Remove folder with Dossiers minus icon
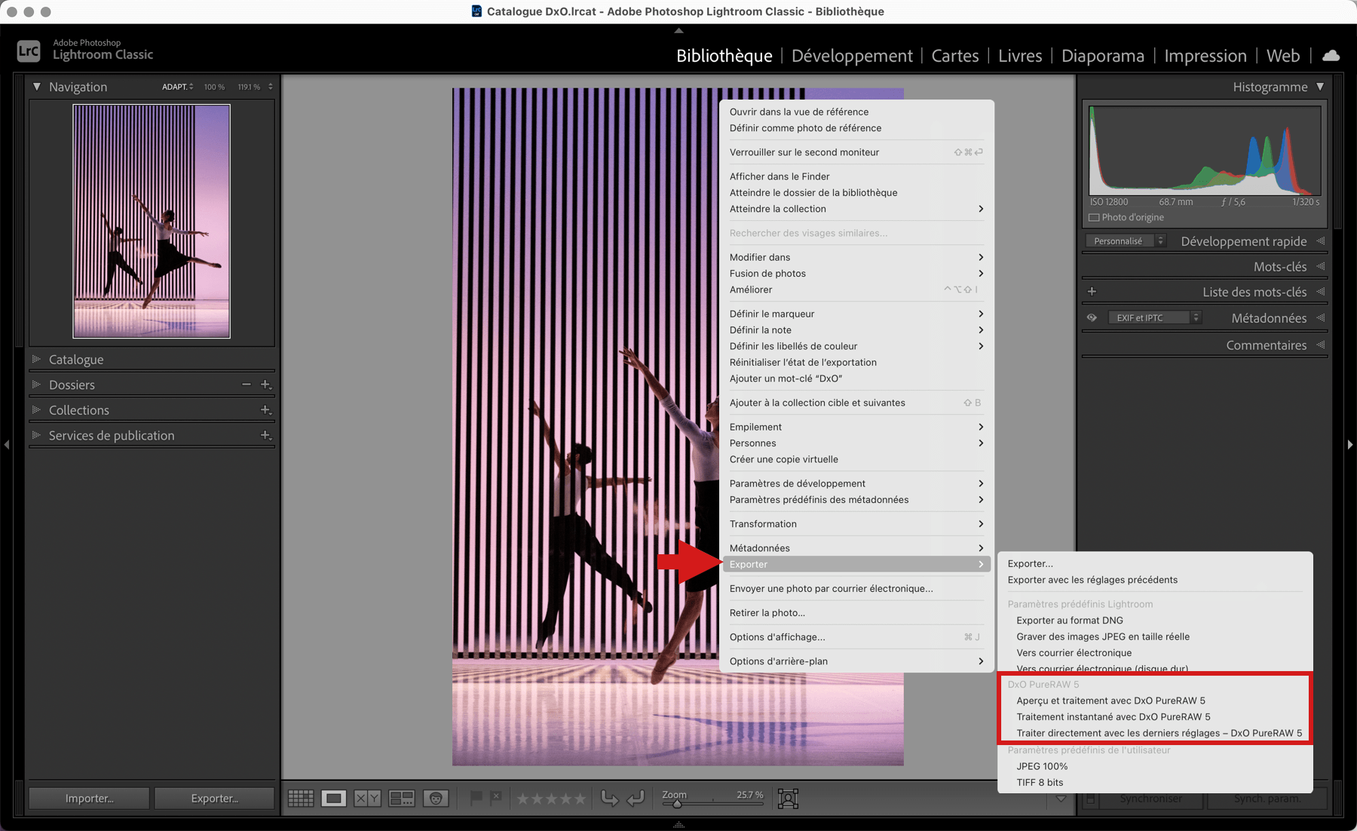Image resolution: width=1357 pixels, height=831 pixels. (246, 385)
